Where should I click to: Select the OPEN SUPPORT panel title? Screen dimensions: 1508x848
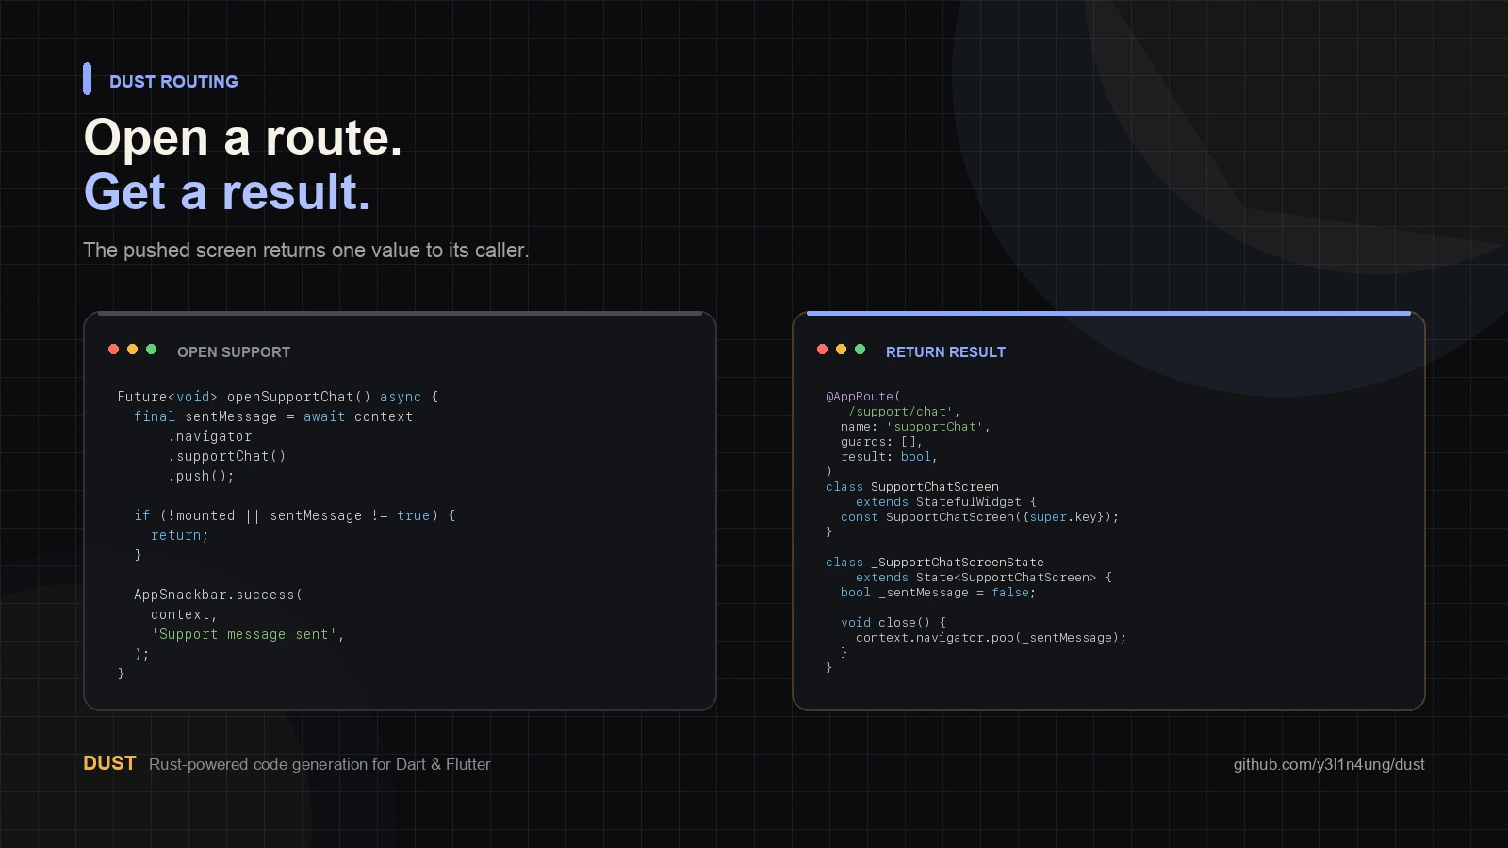[x=234, y=352]
